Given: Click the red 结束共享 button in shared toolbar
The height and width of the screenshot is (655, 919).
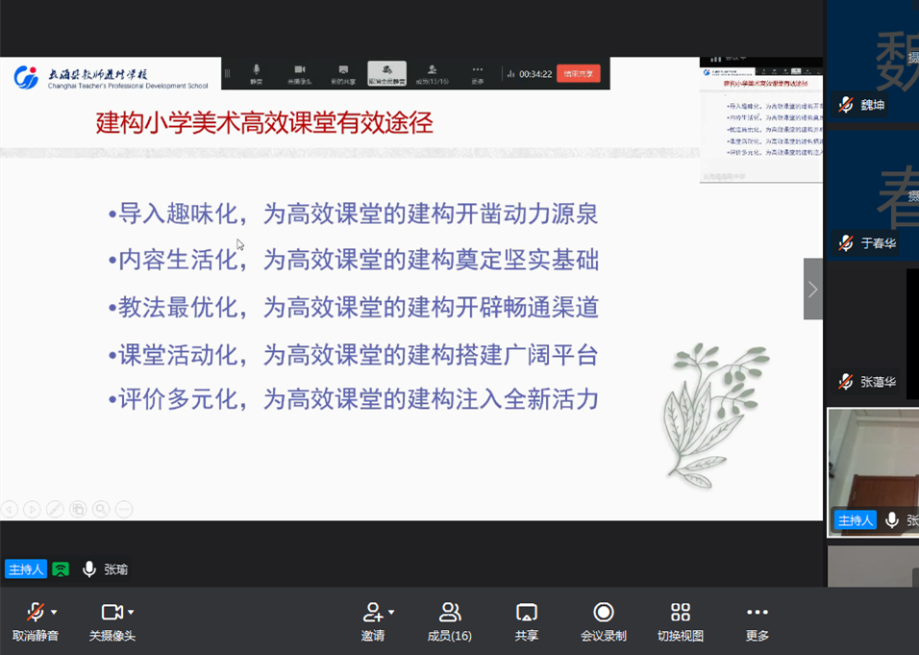Looking at the screenshot, I should [579, 73].
